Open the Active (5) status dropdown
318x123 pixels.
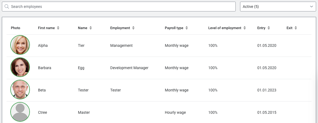[278, 7]
